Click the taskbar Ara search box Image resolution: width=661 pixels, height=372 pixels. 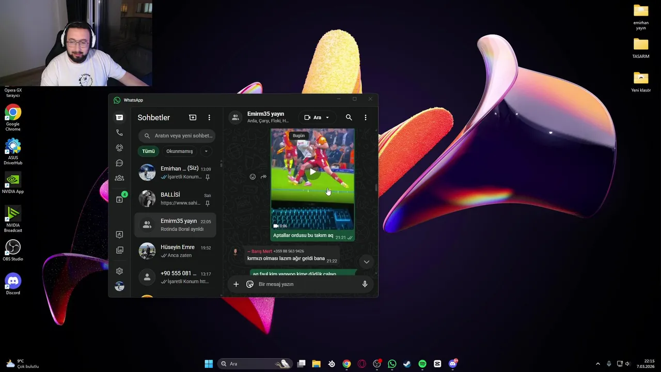pos(255,364)
